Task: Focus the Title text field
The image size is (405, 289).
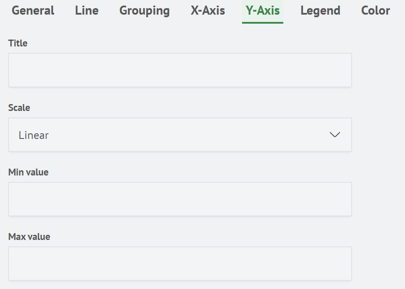Action: (180, 71)
